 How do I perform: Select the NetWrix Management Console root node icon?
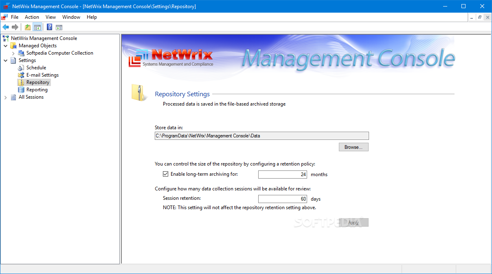tap(6, 38)
